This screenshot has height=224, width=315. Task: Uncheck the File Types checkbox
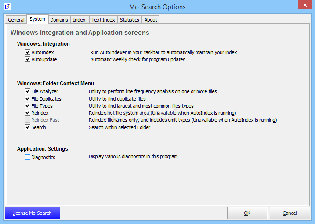click(28, 106)
